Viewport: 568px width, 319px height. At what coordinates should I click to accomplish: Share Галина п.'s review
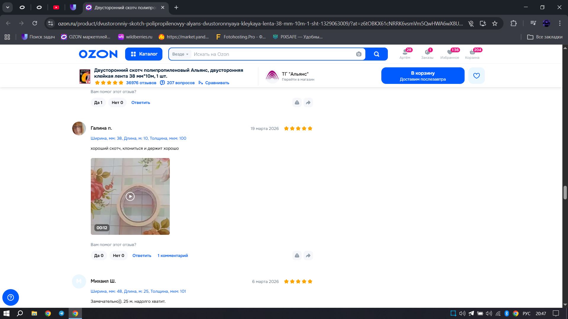click(x=308, y=255)
